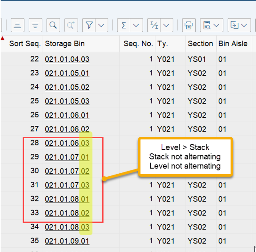Click the Bin Aisle column header

(234, 44)
